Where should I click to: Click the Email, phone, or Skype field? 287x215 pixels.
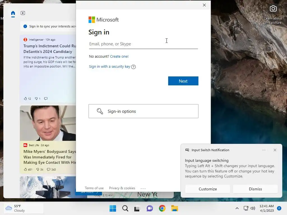coord(143,44)
